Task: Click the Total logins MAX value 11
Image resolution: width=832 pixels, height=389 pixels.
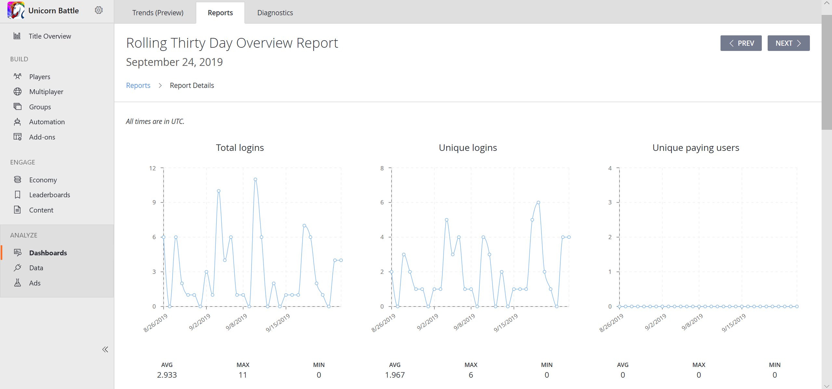Action: (x=243, y=375)
